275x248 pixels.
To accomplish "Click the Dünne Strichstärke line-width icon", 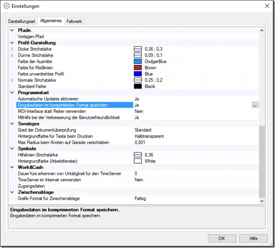I will tap(137, 55).
